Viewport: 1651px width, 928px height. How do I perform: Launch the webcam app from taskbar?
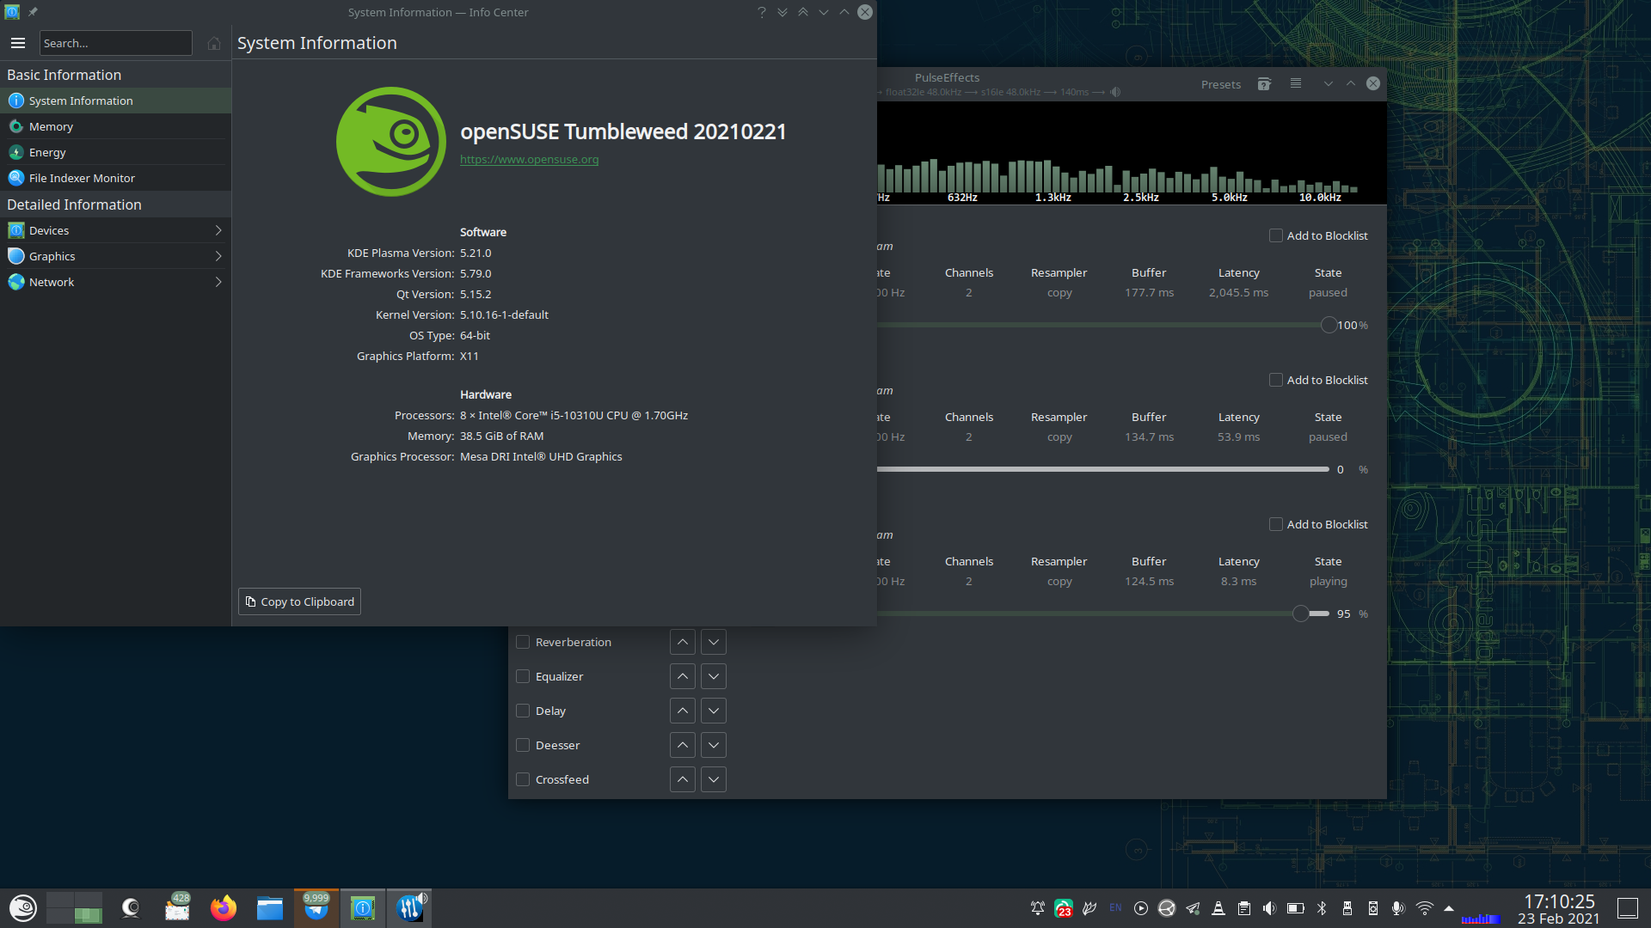pos(131,908)
